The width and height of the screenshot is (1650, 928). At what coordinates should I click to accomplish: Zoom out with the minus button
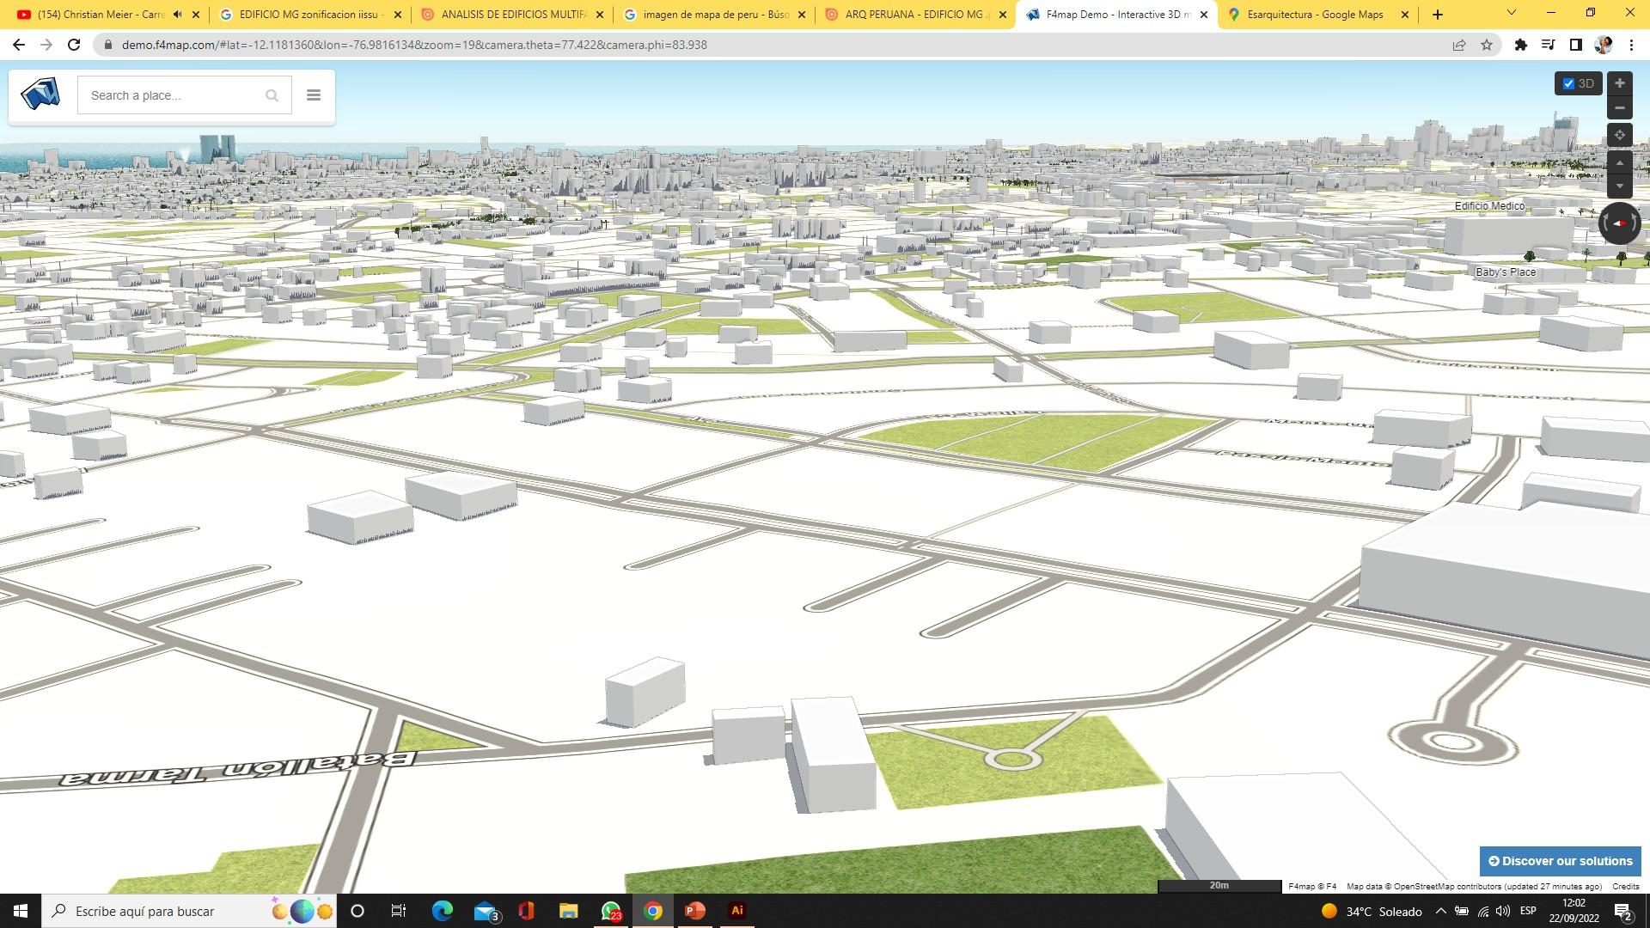(1619, 107)
